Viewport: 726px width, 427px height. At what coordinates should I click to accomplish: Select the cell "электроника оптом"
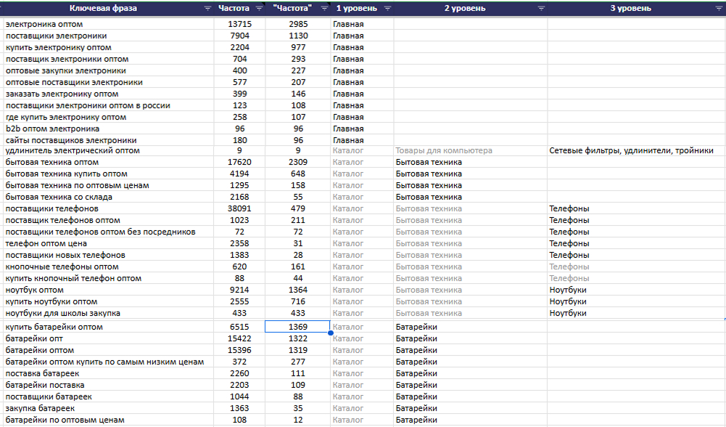(x=44, y=24)
